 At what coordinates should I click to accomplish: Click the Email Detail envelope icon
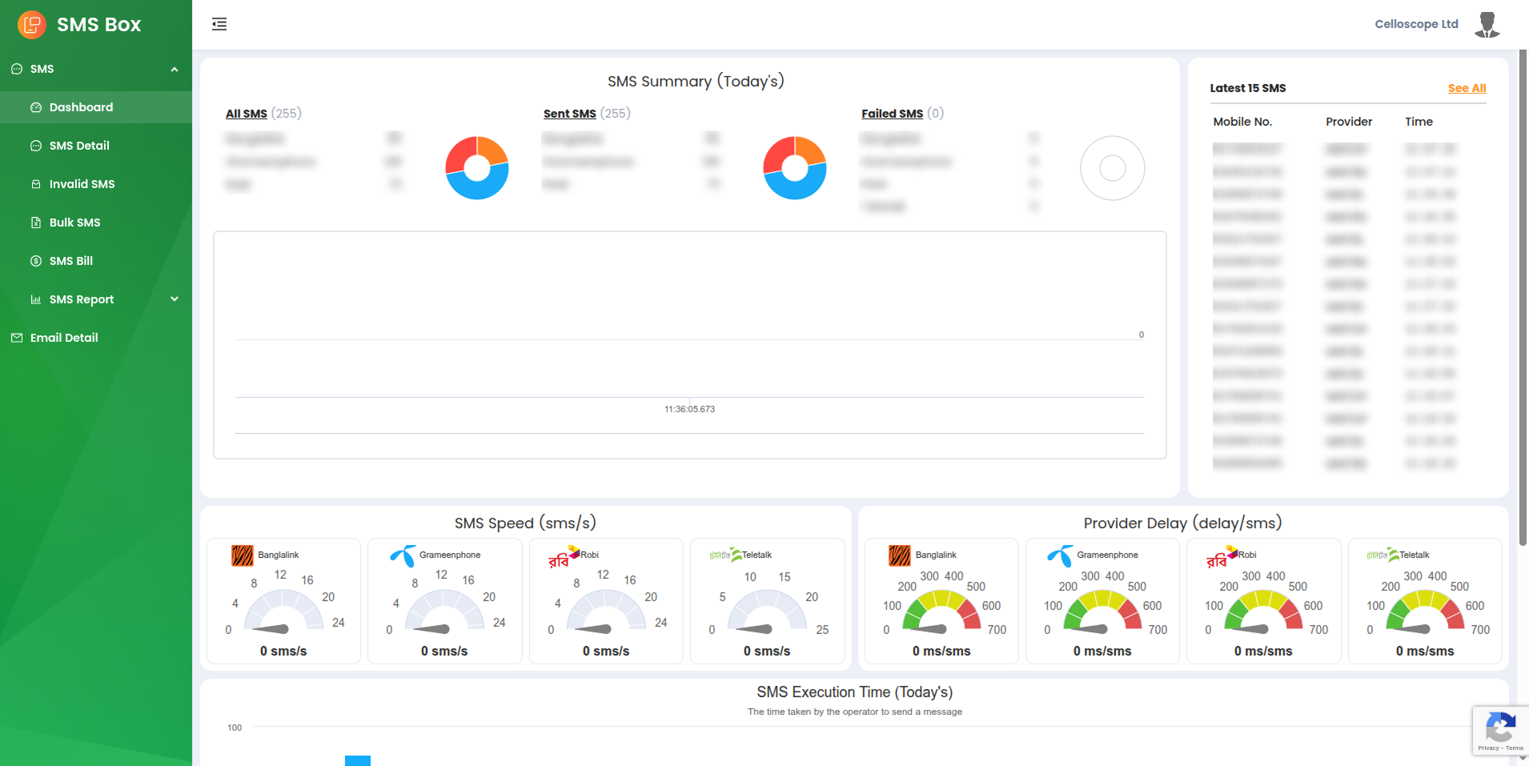(x=17, y=338)
